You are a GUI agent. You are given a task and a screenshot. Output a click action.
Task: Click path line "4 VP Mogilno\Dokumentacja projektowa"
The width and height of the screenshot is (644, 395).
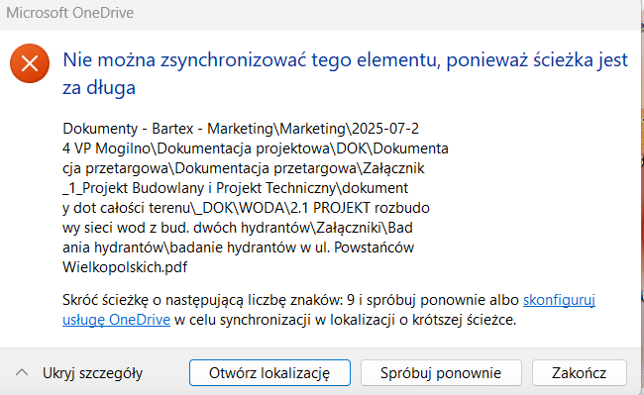pyautogui.click(x=256, y=148)
